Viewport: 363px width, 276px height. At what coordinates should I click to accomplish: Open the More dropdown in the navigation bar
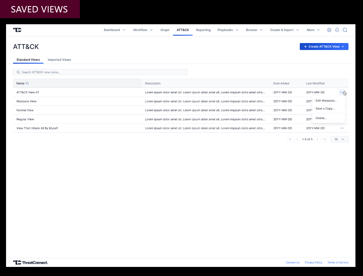(x=313, y=30)
